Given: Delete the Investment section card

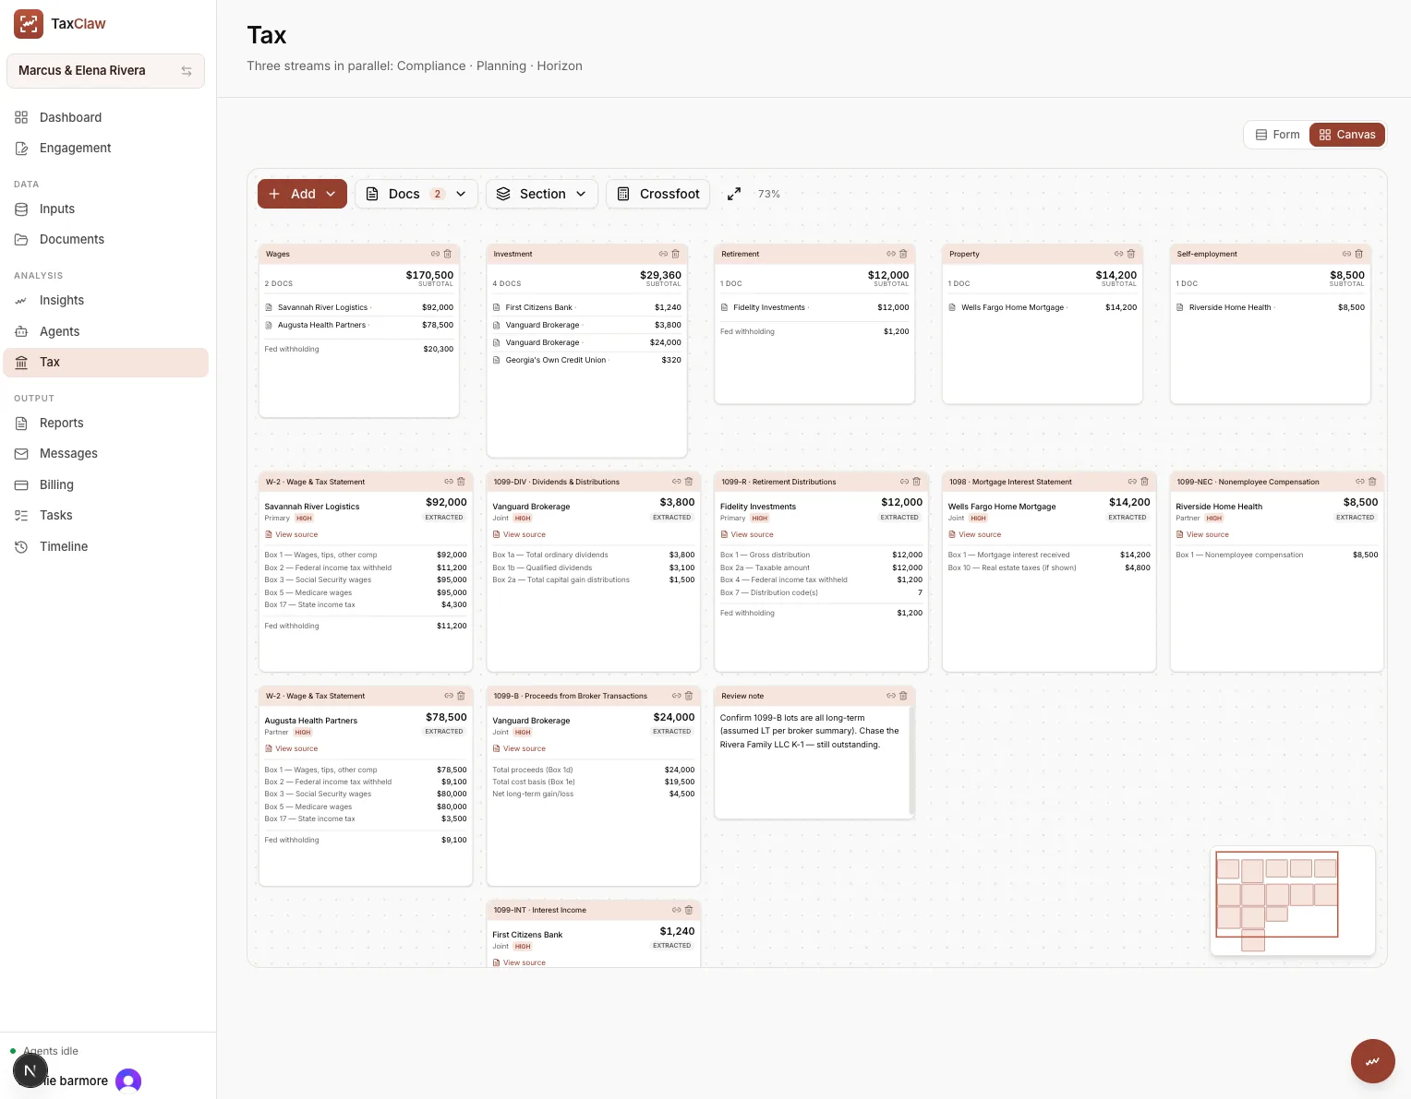Looking at the screenshot, I should (x=676, y=254).
